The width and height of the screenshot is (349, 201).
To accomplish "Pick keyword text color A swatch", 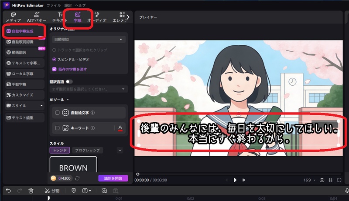I will click(x=120, y=128).
